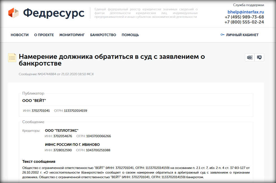The height and width of the screenshot is (183, 276).
Task: Click the +7 (495) 989-73-68 phone number
Action: point(244,17)
